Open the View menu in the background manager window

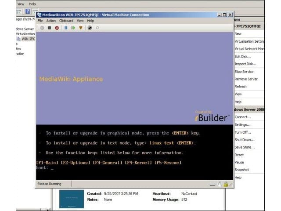21,4
